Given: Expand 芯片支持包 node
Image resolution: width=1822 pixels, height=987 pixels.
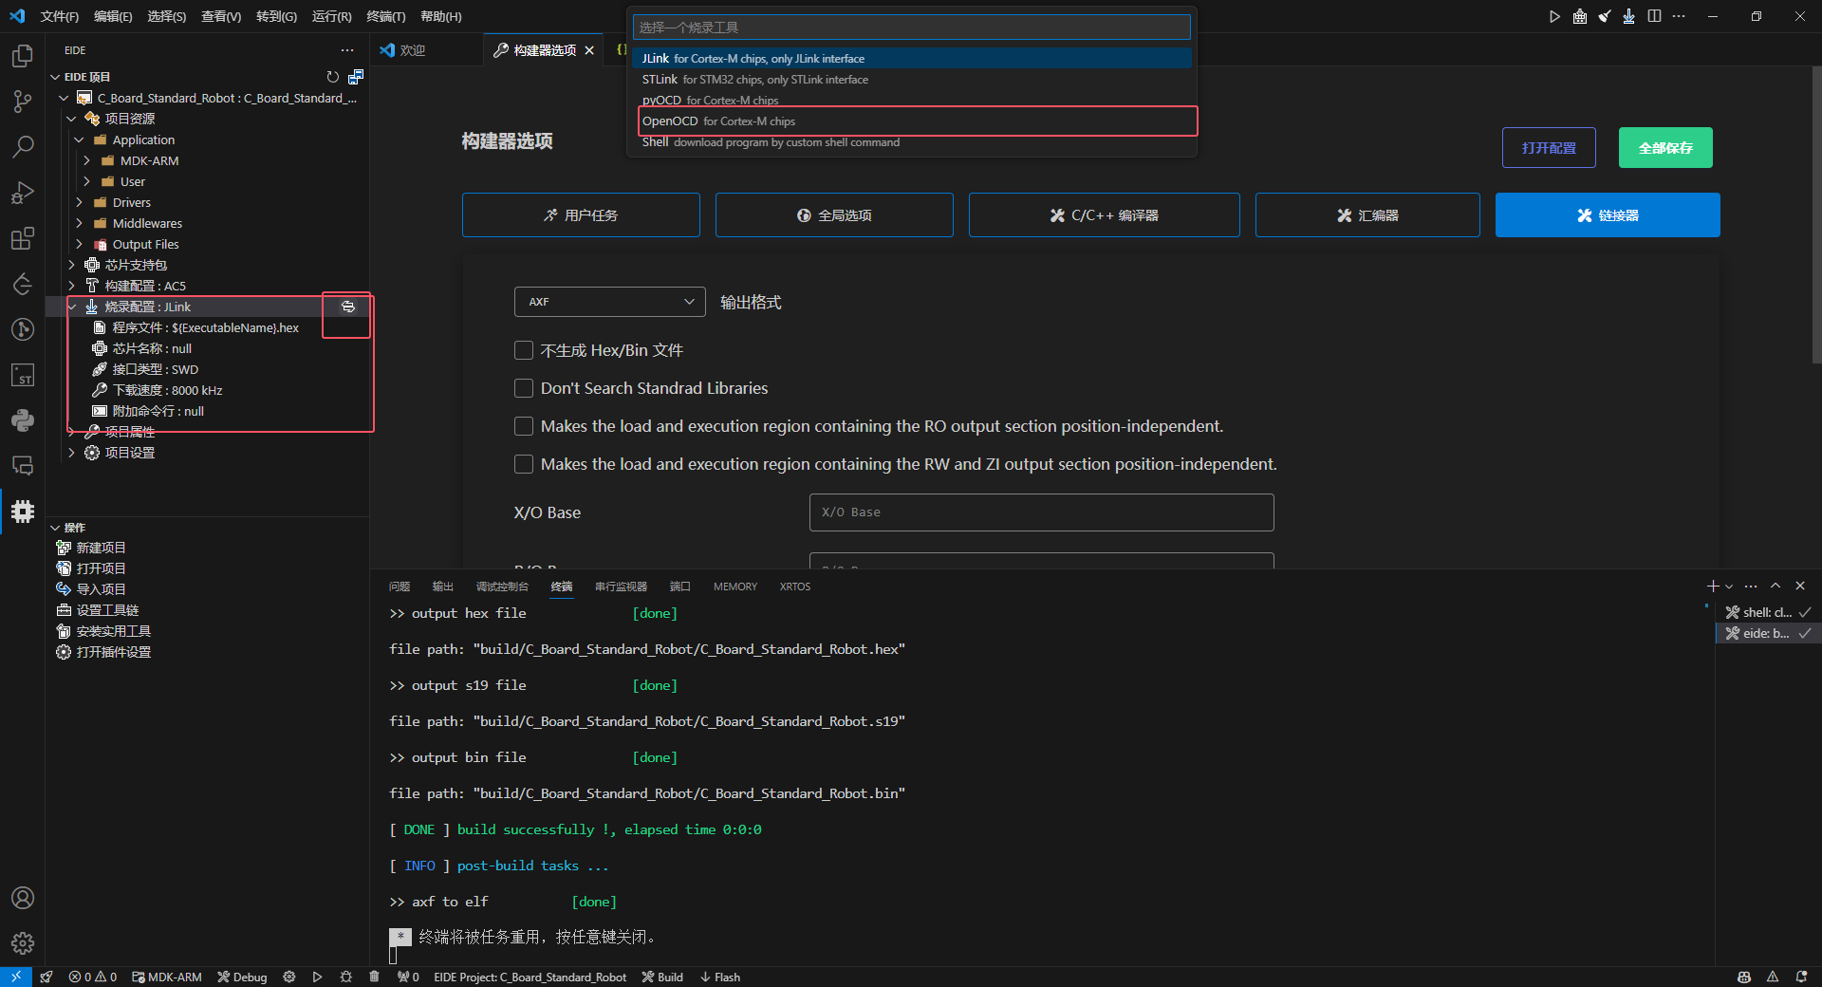Looking at the screenshot, I should tap(72, 265).
